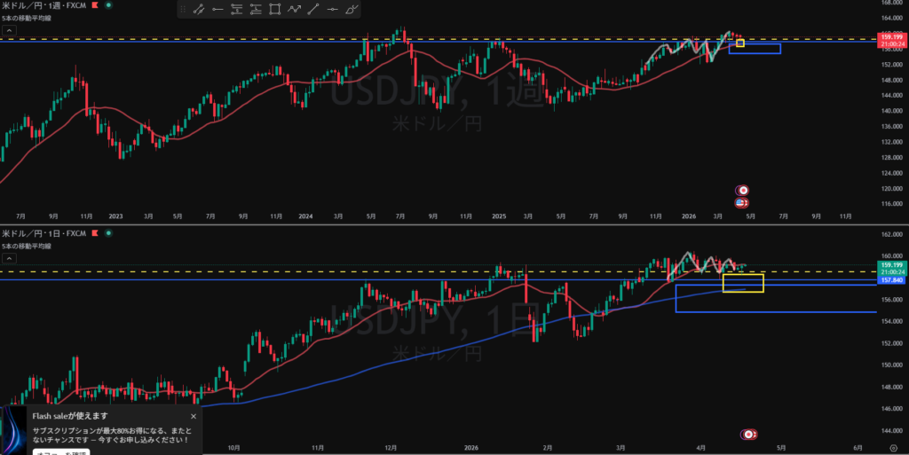The image size is (909, 455).
Task: Choose the short position tool in toolbar
Action: tap(257, 10)
